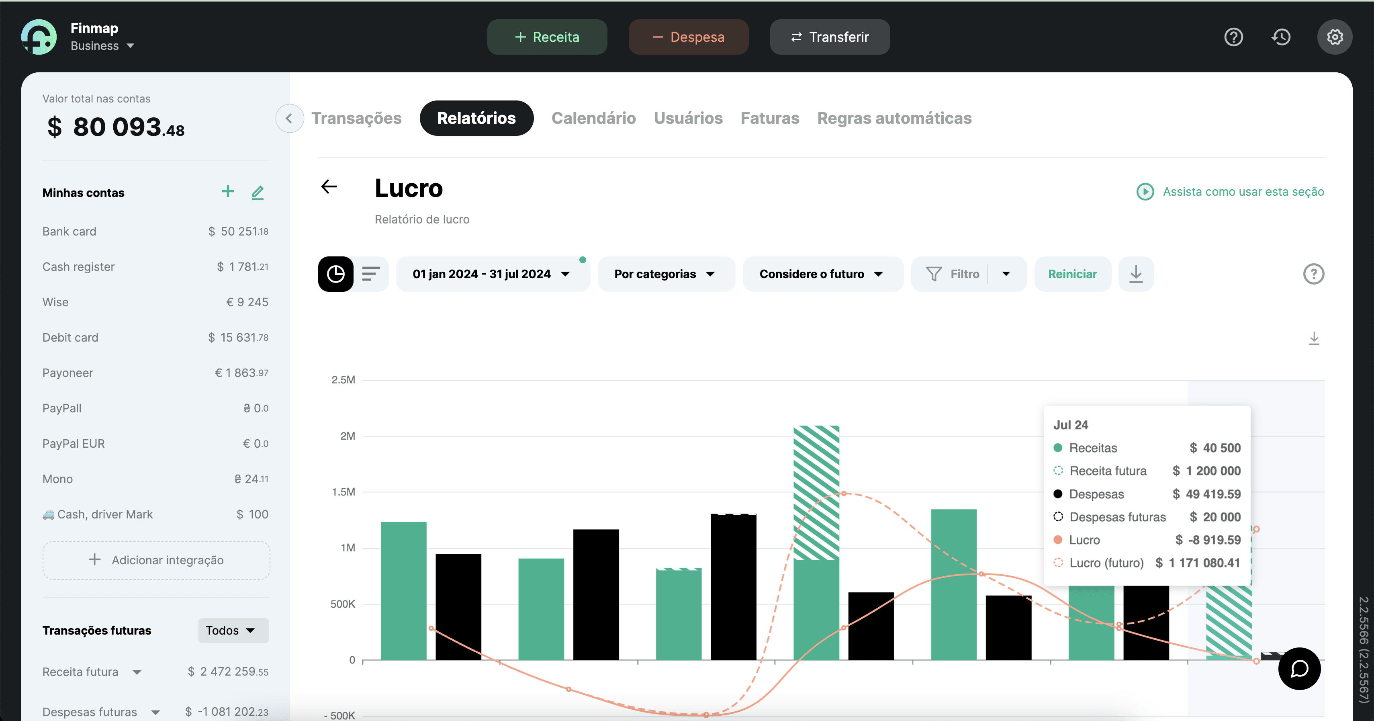Collapse the sidebar with the chevron button
This screenshot has width=1374, height=721.
click(x=289, y=119)
